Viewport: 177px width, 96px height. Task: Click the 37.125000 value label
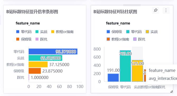tap(59, 65)
